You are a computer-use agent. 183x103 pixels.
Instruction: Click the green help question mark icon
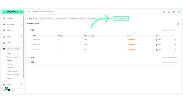[179, 12]
